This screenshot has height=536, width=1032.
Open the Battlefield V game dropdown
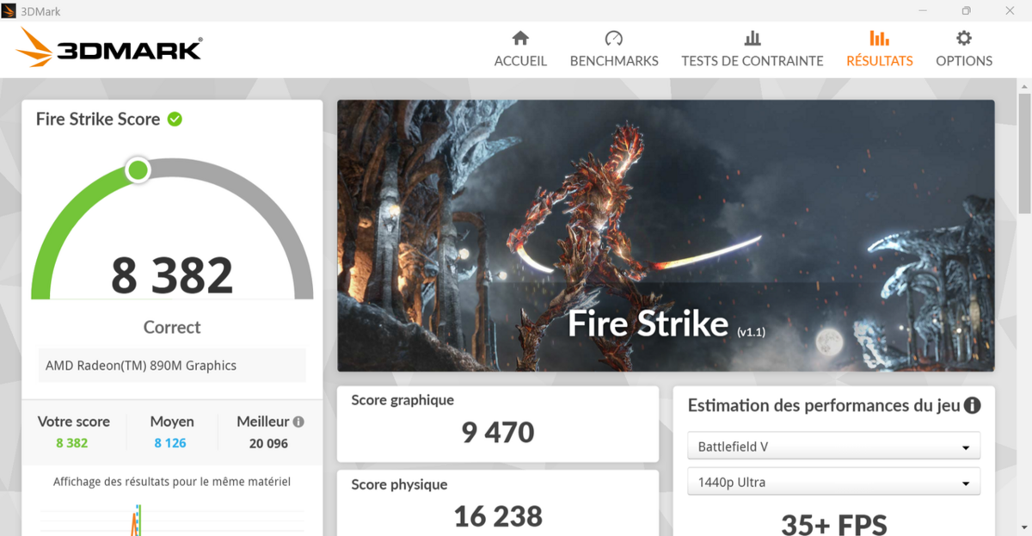(834, 447)
